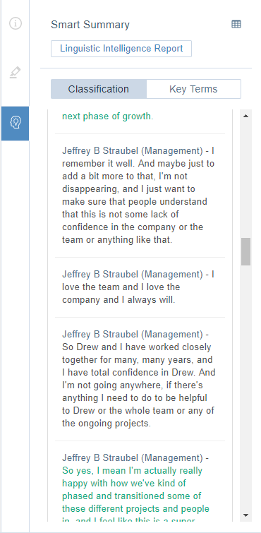Click the green 'next phase of growth' text
The width and height of the screenshot is (261, 533).
(x=108, y=116)
